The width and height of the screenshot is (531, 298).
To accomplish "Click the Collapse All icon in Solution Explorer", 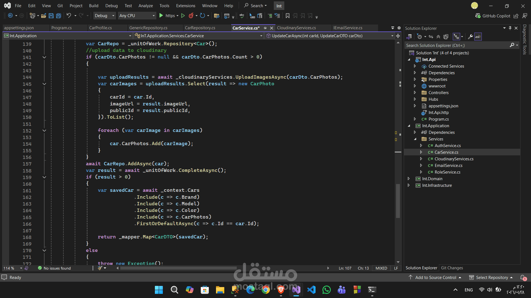I will [x=438, y=37].
